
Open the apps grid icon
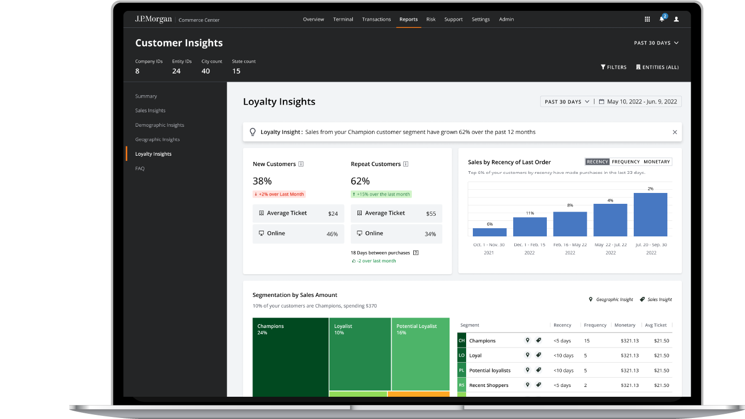click(647, 19)
